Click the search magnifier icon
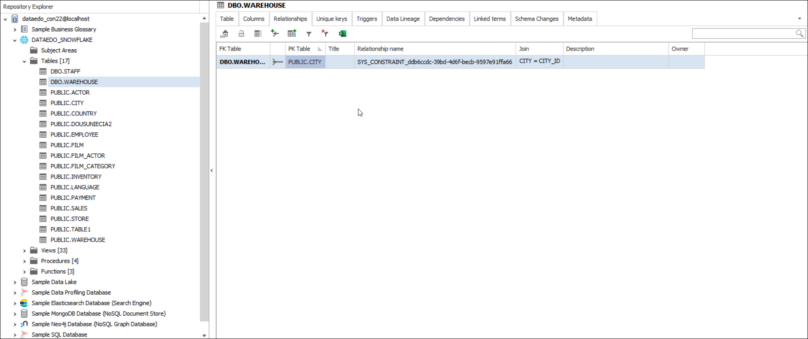808x339 pixels. coord(799,33)
